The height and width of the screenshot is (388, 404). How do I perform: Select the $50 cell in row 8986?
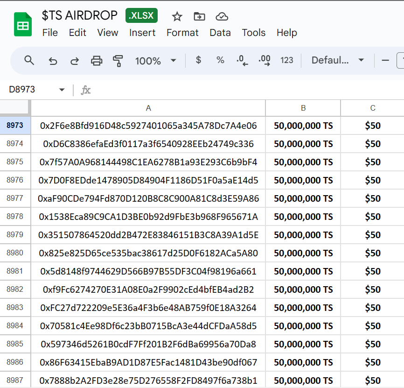click(373, 362)
